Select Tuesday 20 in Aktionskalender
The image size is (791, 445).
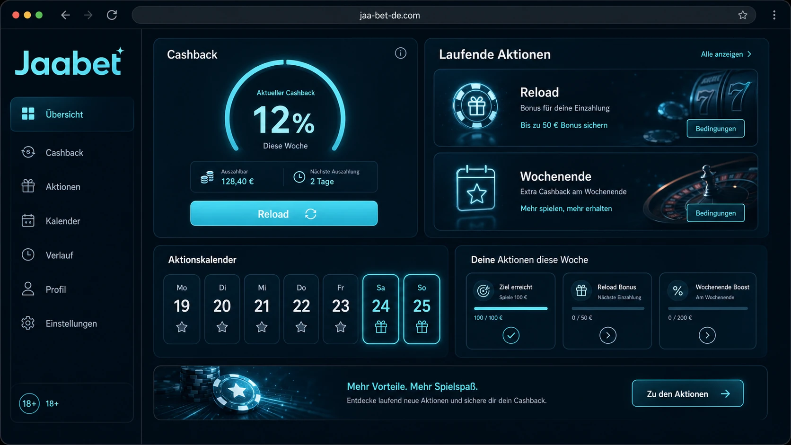point(222,309)
